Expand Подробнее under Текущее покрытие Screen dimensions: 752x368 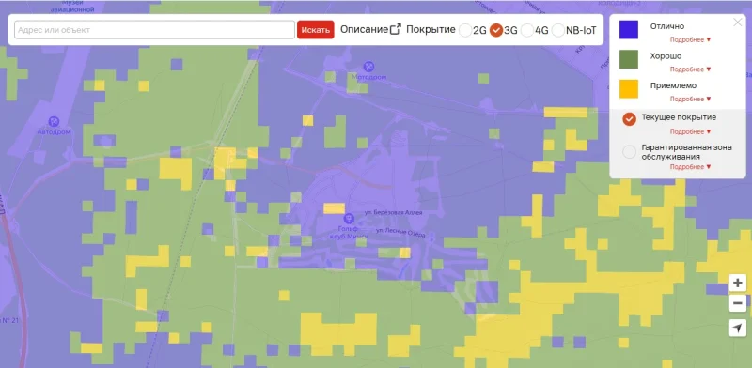(690, 131)
